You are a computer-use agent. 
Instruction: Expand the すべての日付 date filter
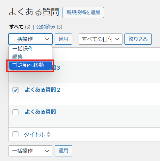click(x=100, y=39)
